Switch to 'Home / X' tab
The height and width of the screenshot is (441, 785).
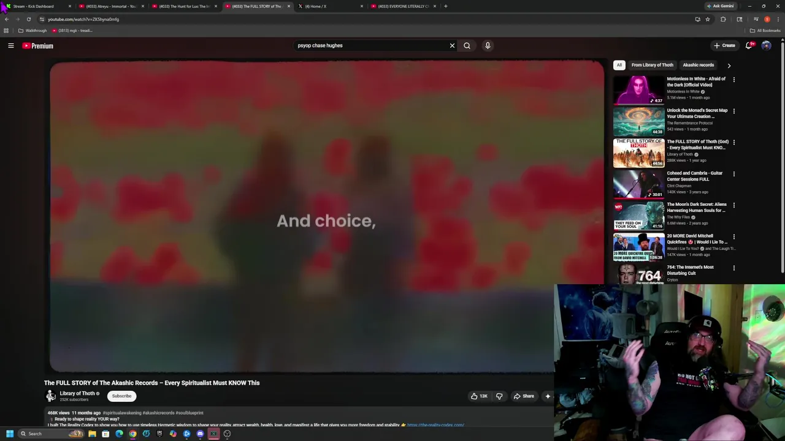tap(330, 6)
